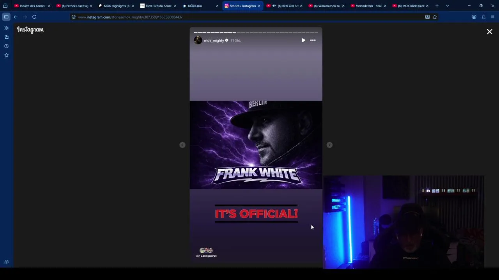Screen dimensions: 499x280
Task: Close the '(6) Patrick Losensky' tab
Action: [91, 6]
